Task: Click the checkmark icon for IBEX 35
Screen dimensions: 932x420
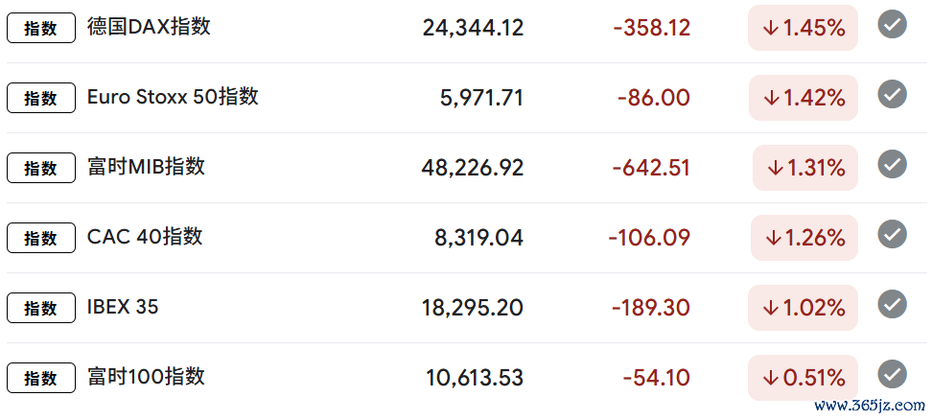Action: [x=892, y=305]
